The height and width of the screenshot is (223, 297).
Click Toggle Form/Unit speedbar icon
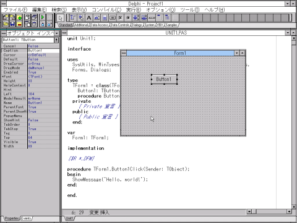pos(27,24)
